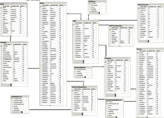
Task: Click the key icon beside IFSPId in the IFSP table
Action: [x=74, y=25]
